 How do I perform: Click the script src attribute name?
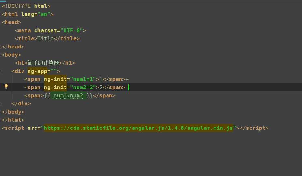point(32,128)
